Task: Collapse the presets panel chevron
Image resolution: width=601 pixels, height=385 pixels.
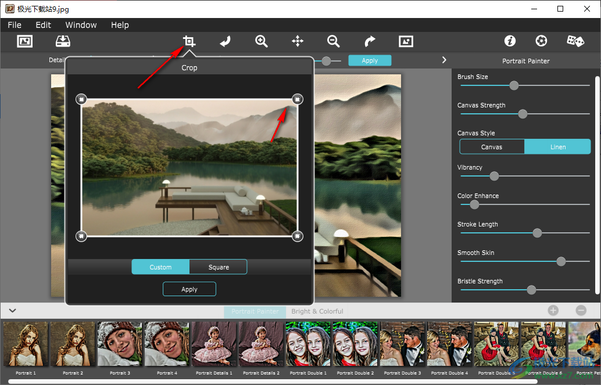Action: coord(13,310)
